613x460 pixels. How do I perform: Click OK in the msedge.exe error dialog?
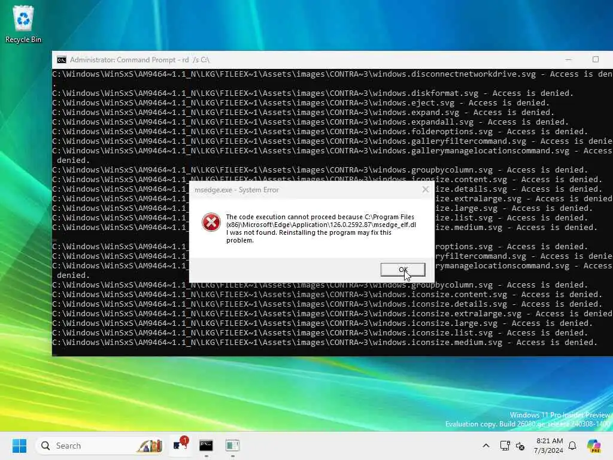403,270
